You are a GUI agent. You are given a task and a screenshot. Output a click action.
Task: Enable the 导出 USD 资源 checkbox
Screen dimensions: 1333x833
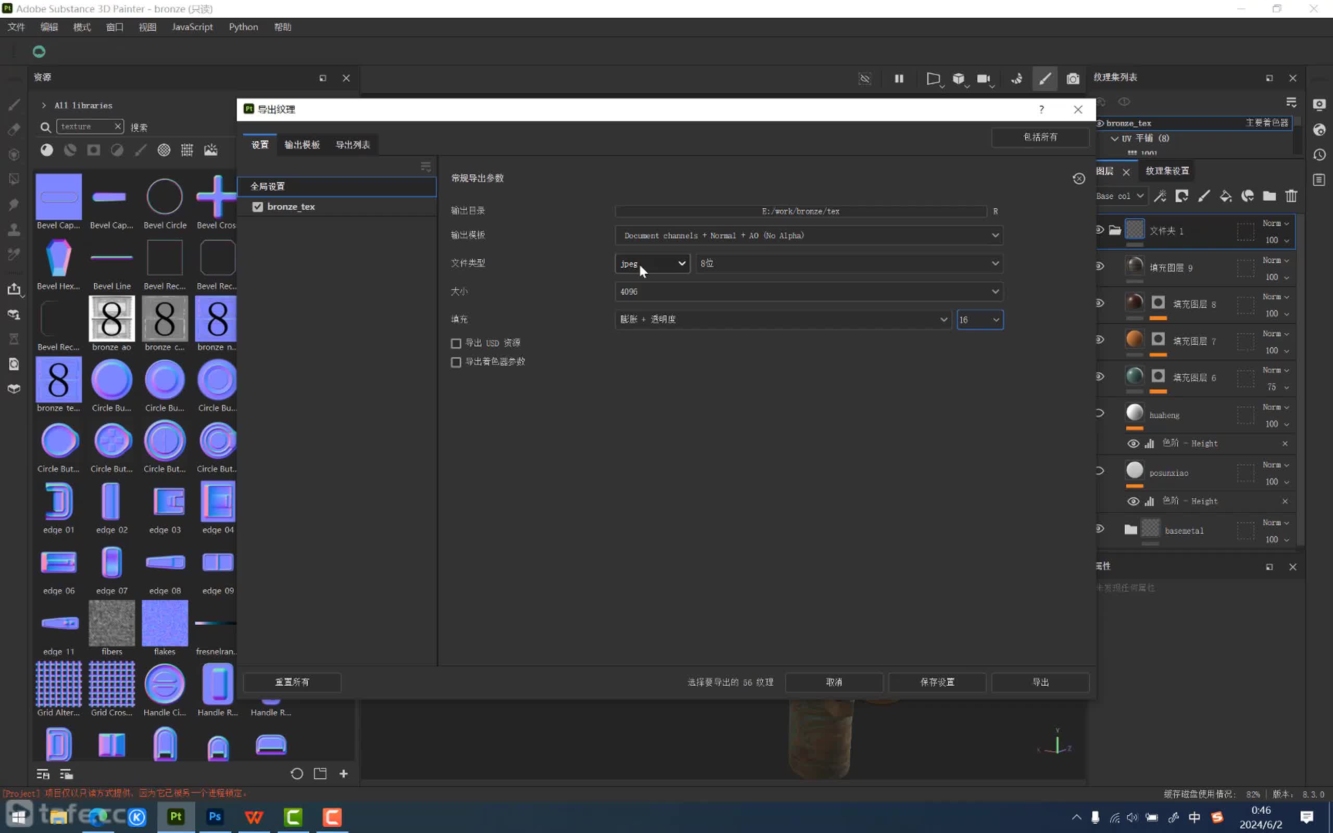[x=456, y=343]
